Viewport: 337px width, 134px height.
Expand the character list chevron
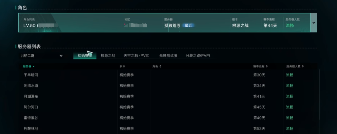click(x=314, y=23)
